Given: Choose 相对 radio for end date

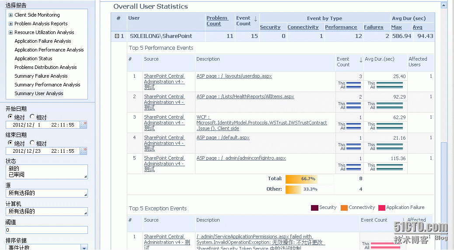Looking at the screenshot, I should pyautogui.click(x=32, y=143).
